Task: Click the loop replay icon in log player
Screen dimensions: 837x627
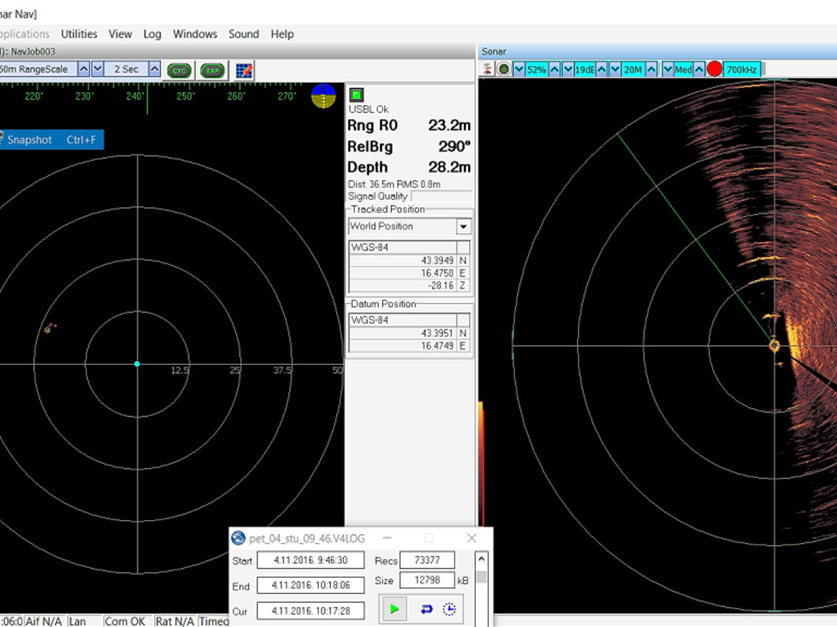Action: click(427, 609)
